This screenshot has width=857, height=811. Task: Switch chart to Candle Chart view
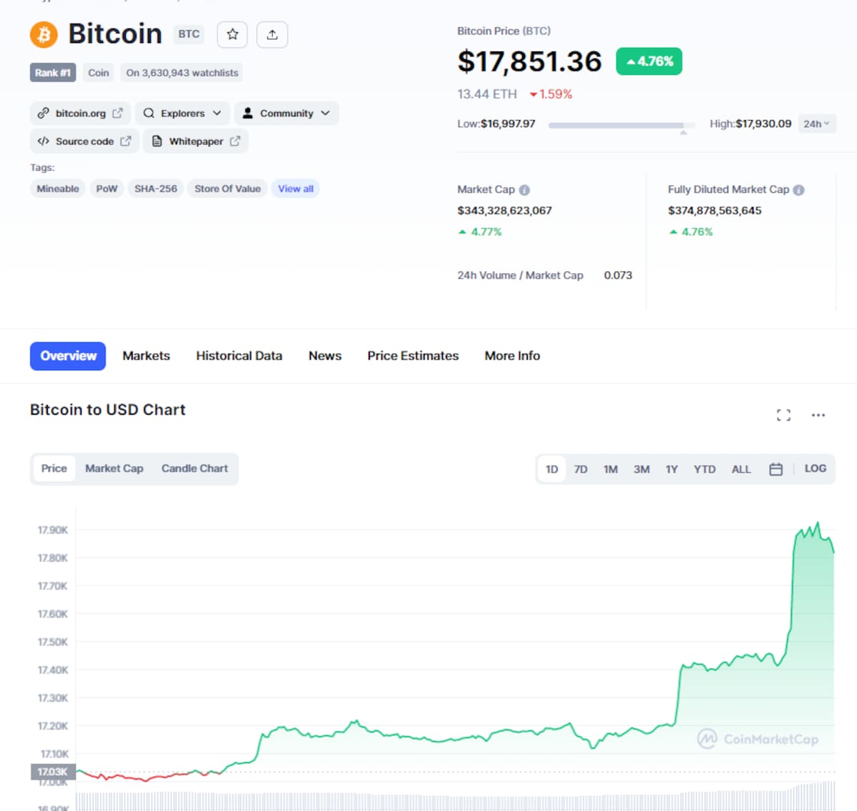[194, 469]
